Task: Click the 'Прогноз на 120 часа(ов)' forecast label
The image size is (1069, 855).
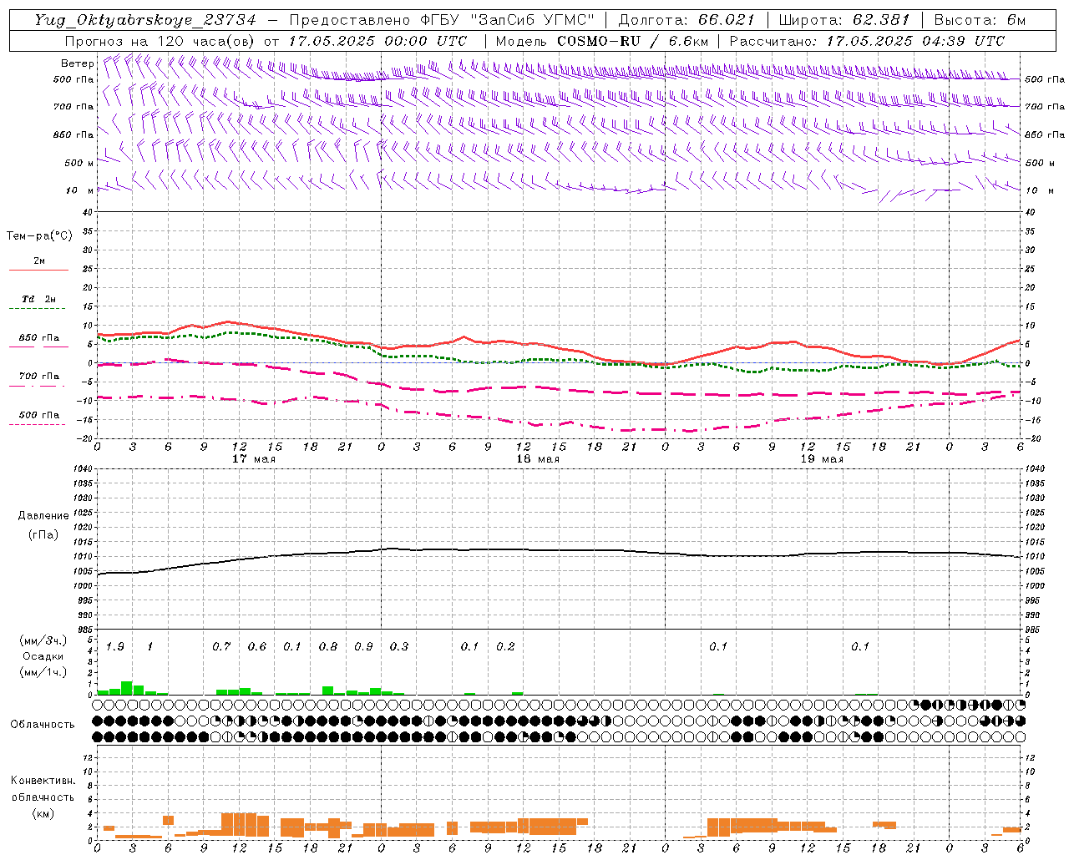Action: (160, 41)
